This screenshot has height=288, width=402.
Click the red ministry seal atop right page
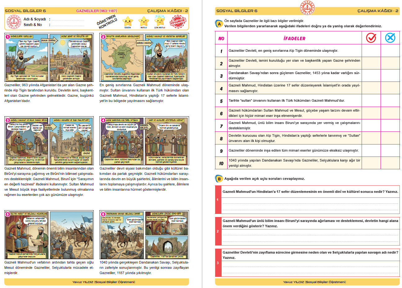tap(307, 8)
